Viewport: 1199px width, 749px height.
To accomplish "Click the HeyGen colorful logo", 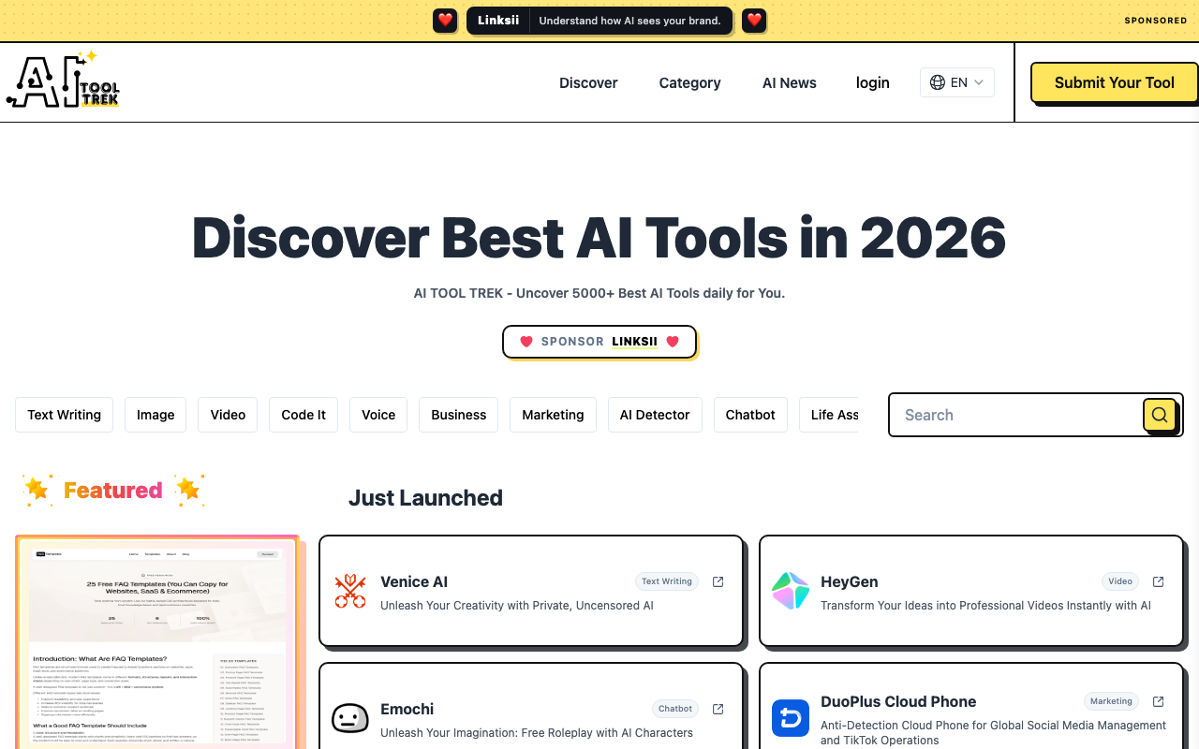I will click(791, 591).
